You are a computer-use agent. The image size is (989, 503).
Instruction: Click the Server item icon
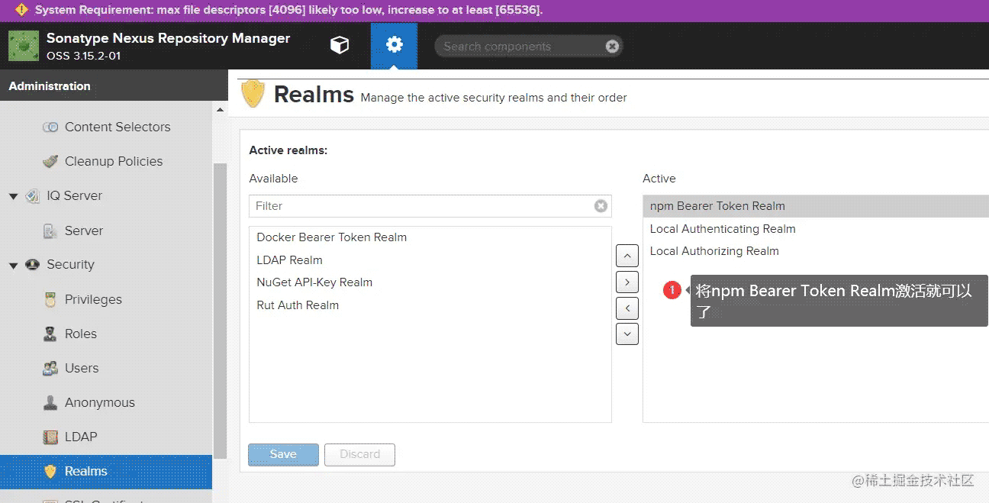click(50, 231)
